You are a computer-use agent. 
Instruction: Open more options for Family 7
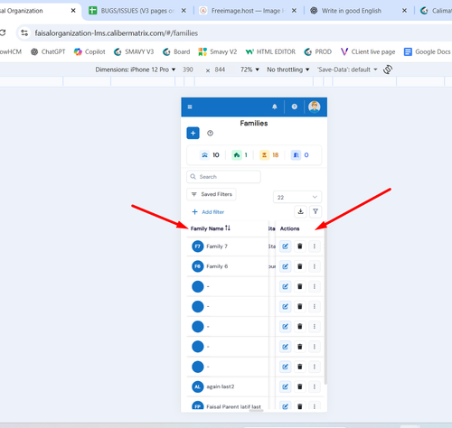click(x=315, y=247)
